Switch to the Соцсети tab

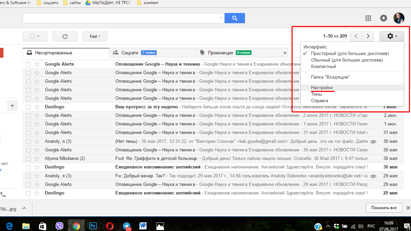pyautogui.click(x=152, y=53)
